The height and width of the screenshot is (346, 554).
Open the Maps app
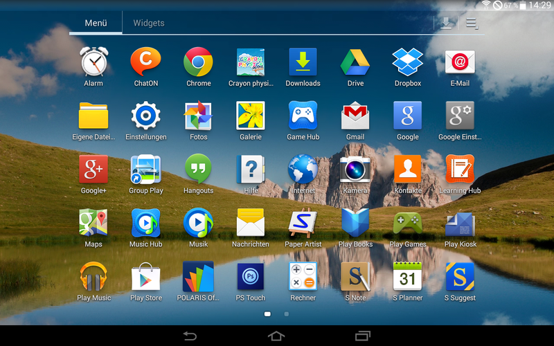click(x=93, y=223)
